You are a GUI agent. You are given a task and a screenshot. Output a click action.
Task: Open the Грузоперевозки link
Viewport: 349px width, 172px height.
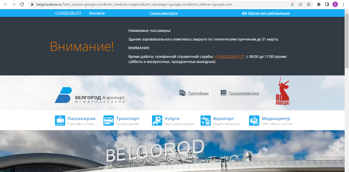244,93
